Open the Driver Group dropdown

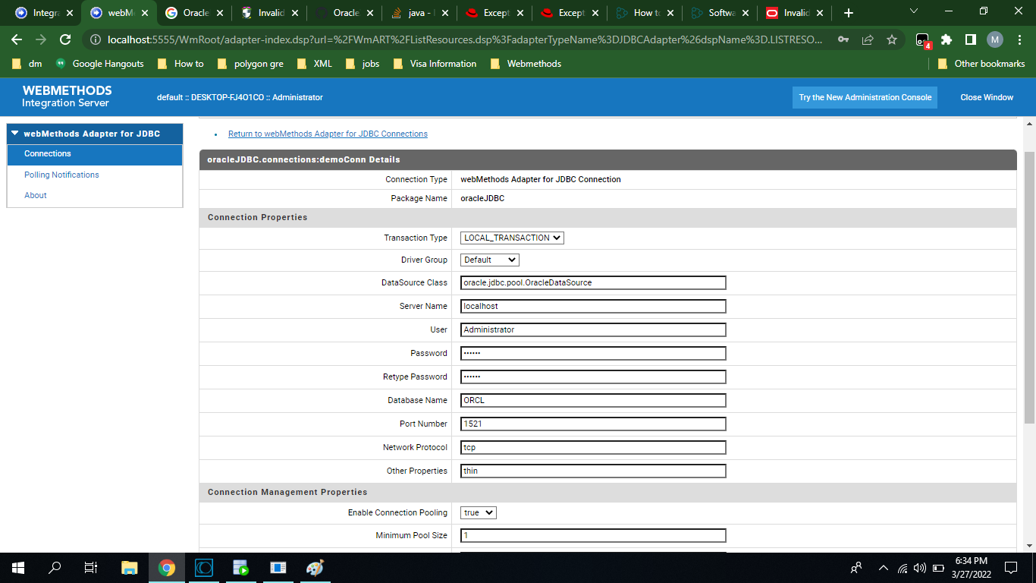coord(490,260)
